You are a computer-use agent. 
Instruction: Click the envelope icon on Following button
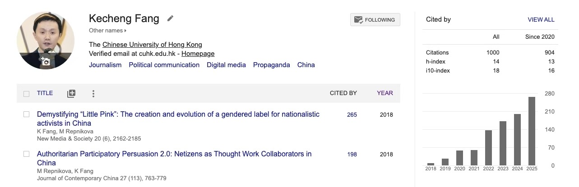tap(358, 20)
